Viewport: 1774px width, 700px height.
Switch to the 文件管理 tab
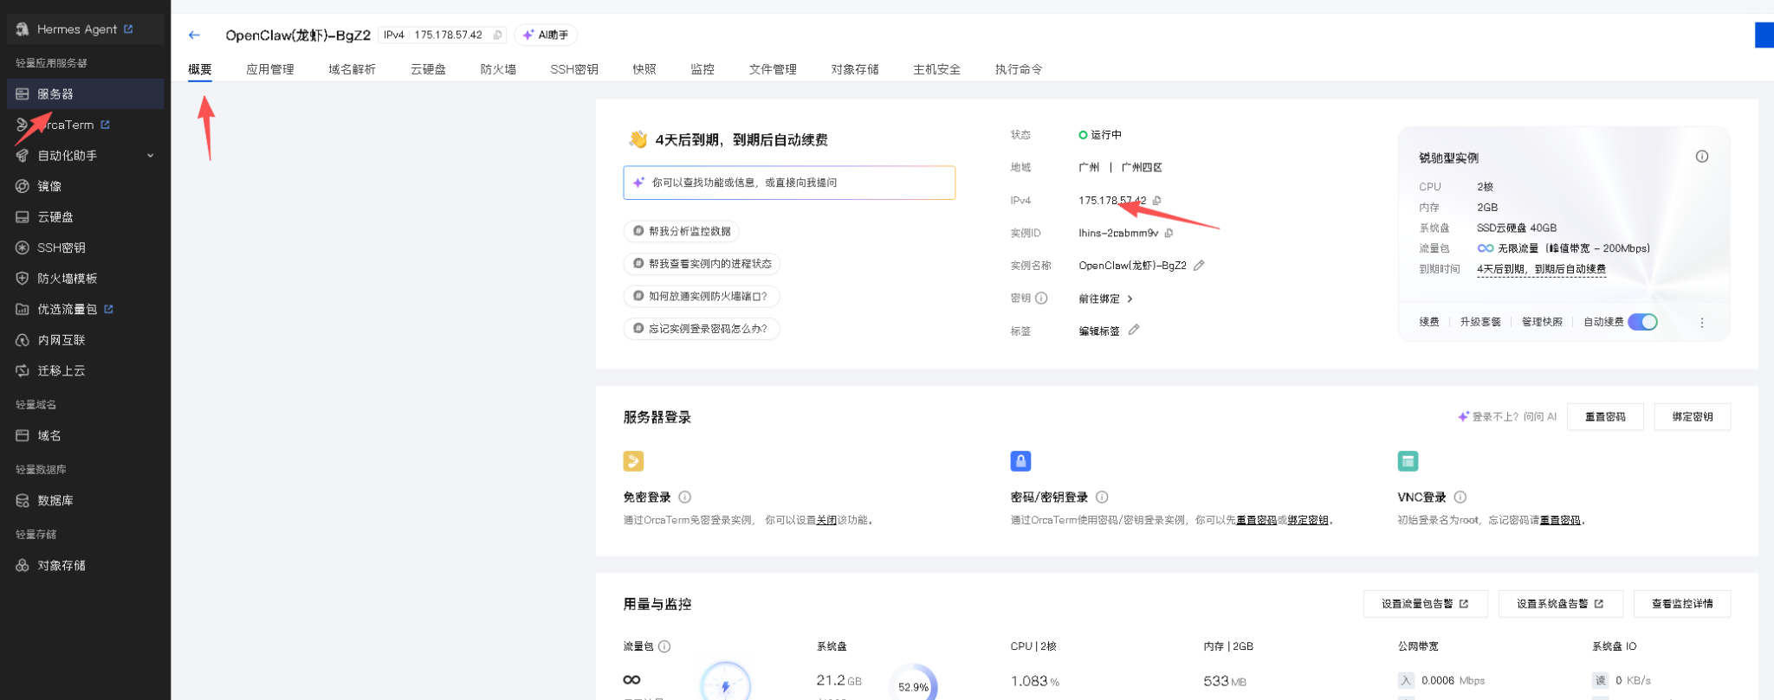[773, 69]
